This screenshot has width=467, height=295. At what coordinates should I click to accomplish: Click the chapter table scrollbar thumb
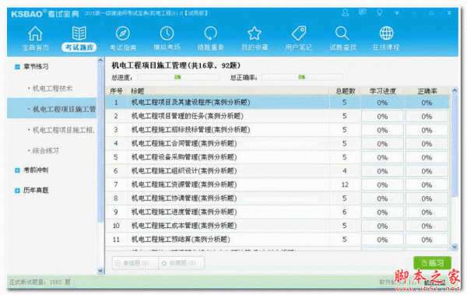click(x=455, y=145)
